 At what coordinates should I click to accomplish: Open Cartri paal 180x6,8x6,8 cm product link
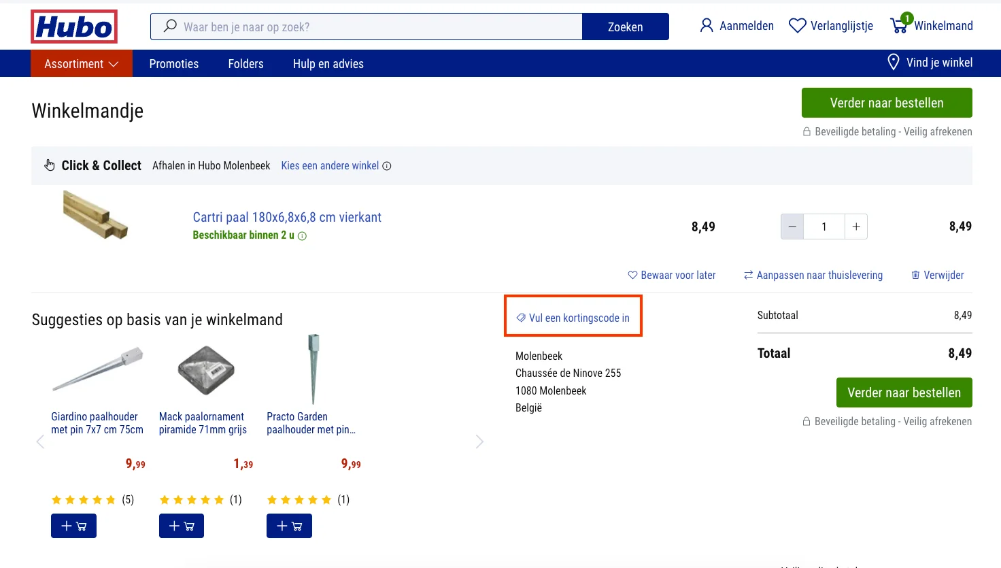tap(287, 217)
